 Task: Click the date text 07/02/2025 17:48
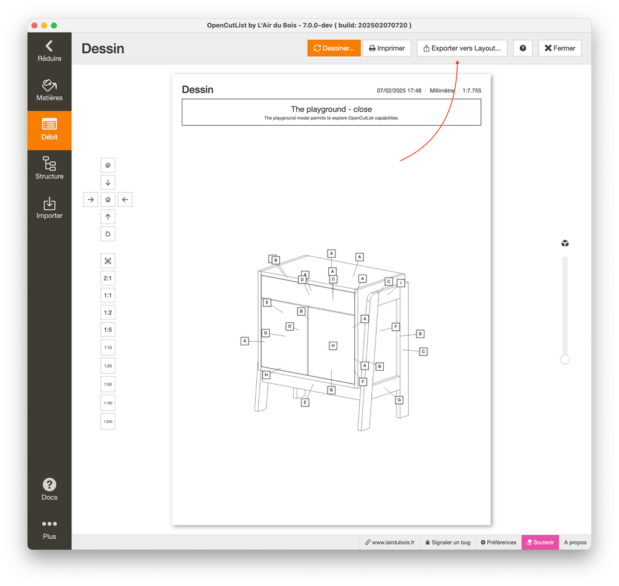pos(399,91)
